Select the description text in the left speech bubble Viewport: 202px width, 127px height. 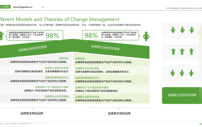27,35
